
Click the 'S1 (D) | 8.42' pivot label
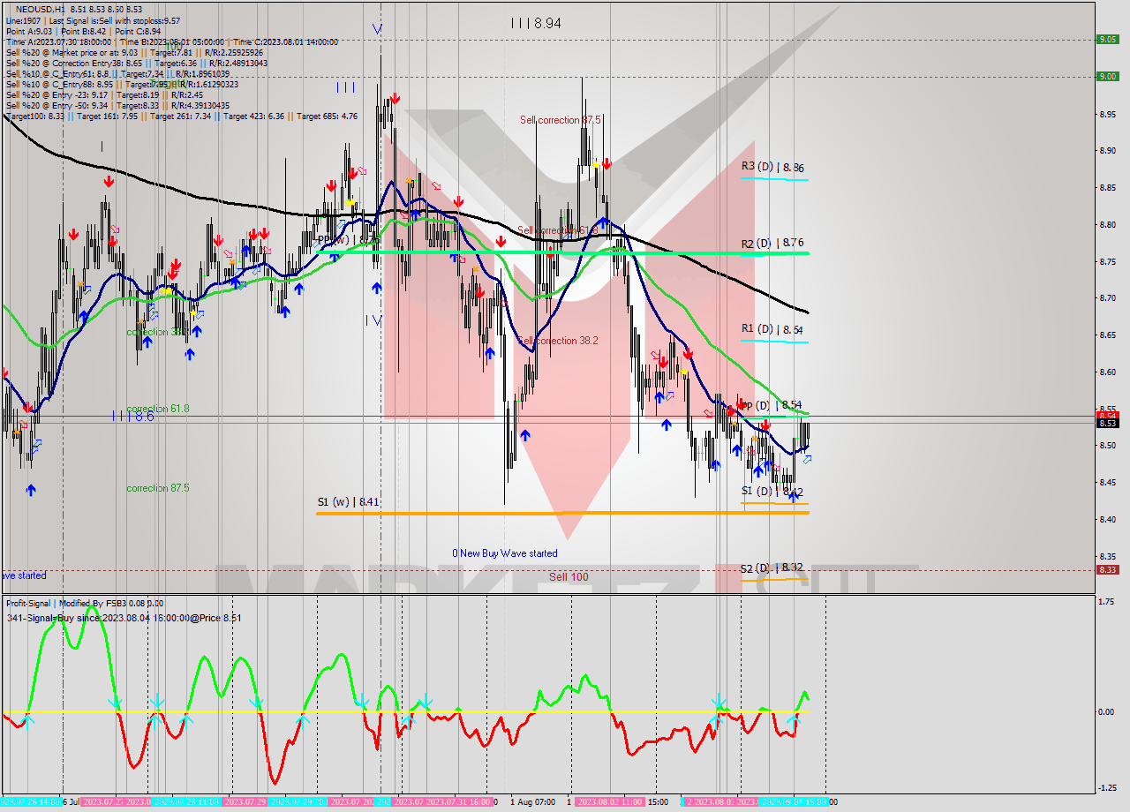[x=772, y=492]
